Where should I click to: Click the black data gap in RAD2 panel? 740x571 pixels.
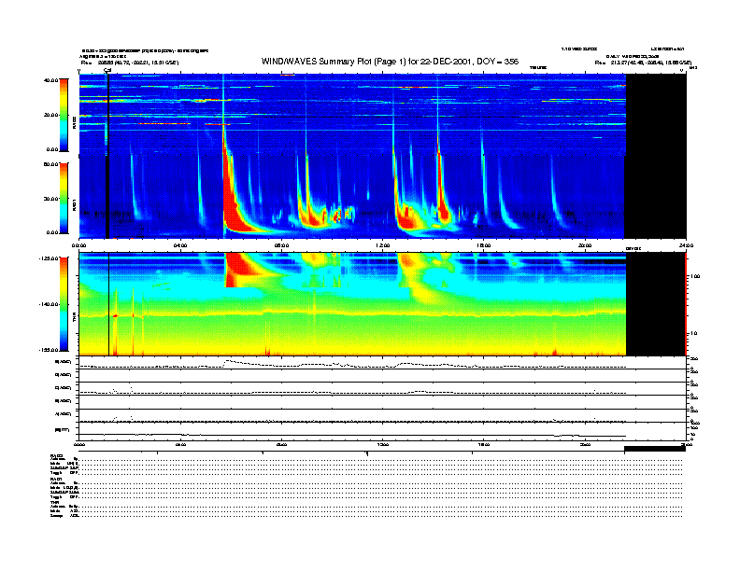pyautogui.click(x=655, y=112)
